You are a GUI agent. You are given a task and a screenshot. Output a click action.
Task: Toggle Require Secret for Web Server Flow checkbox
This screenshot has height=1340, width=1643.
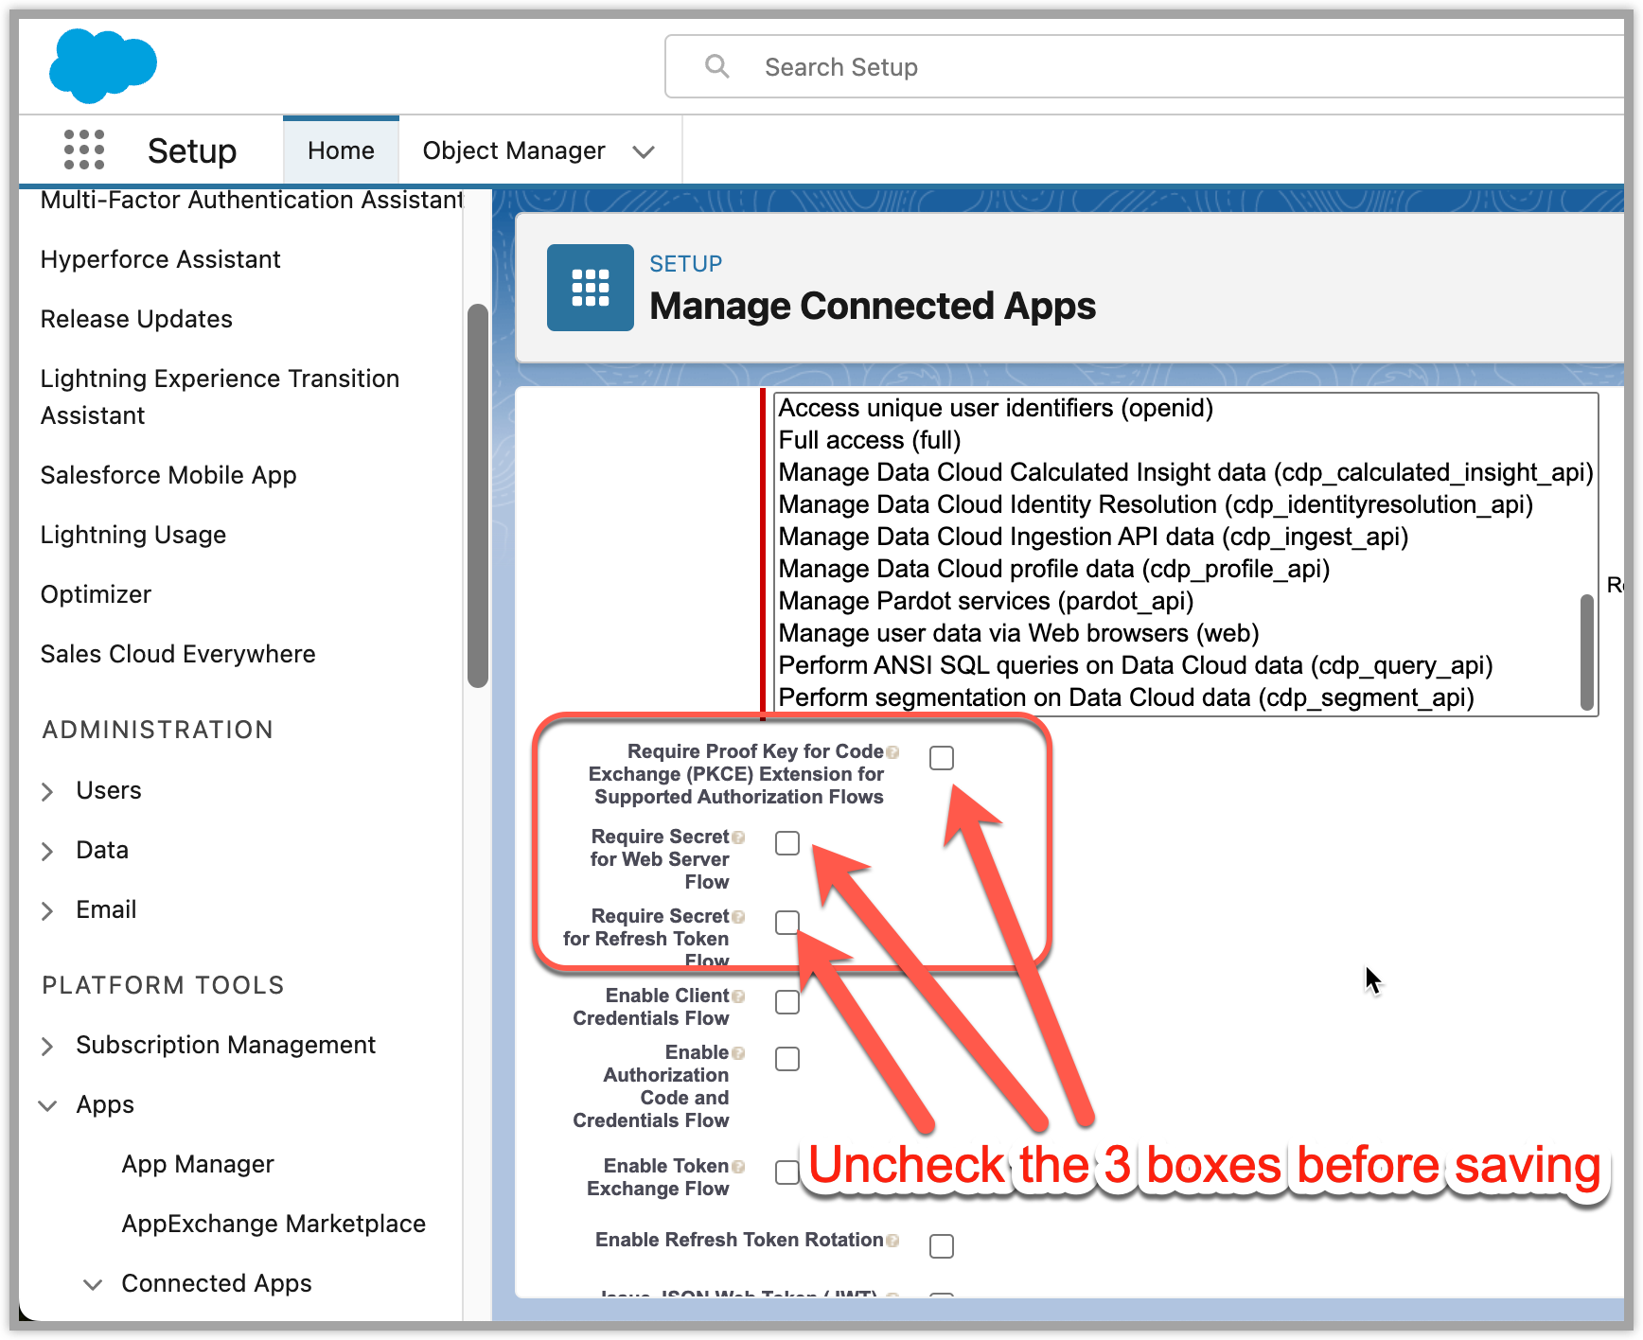[x=787, y=843]
